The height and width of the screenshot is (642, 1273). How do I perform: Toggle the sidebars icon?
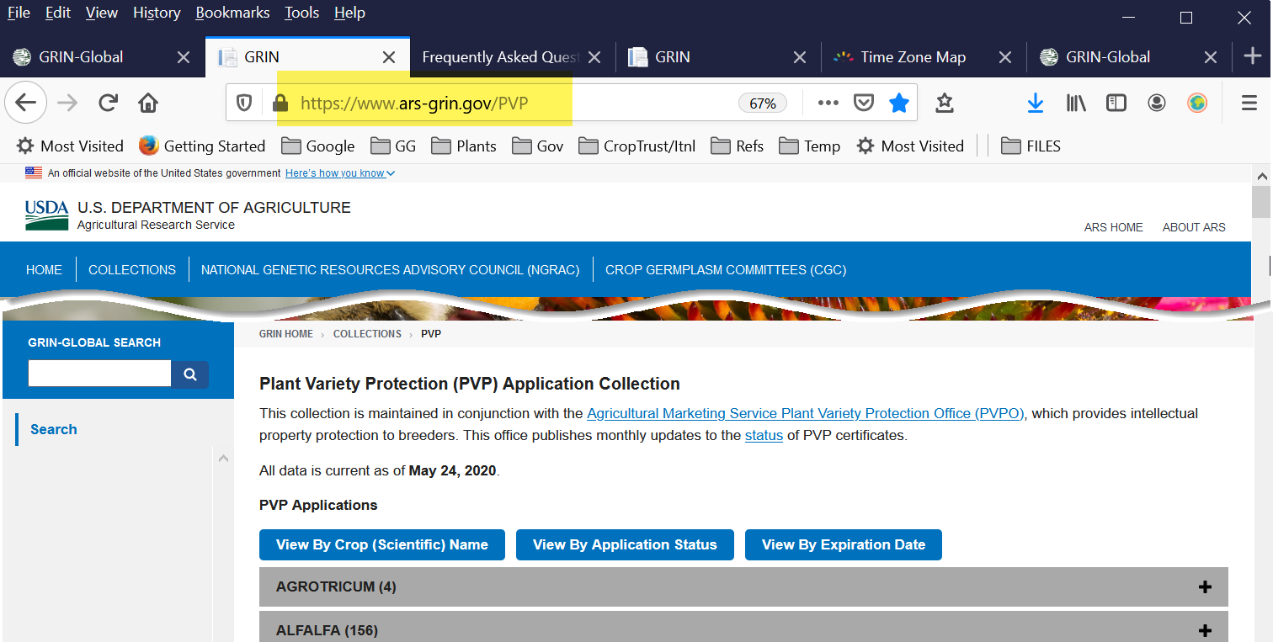(1116, 103)
